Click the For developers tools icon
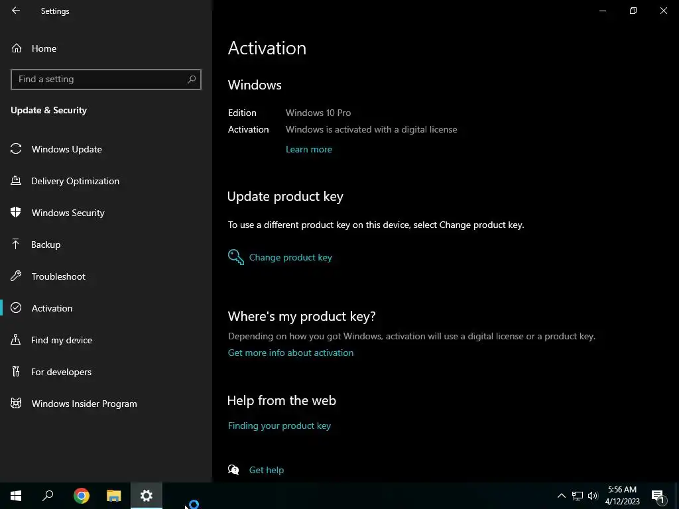679x509 pixels. pyautogui.click(x=16, y=371)
